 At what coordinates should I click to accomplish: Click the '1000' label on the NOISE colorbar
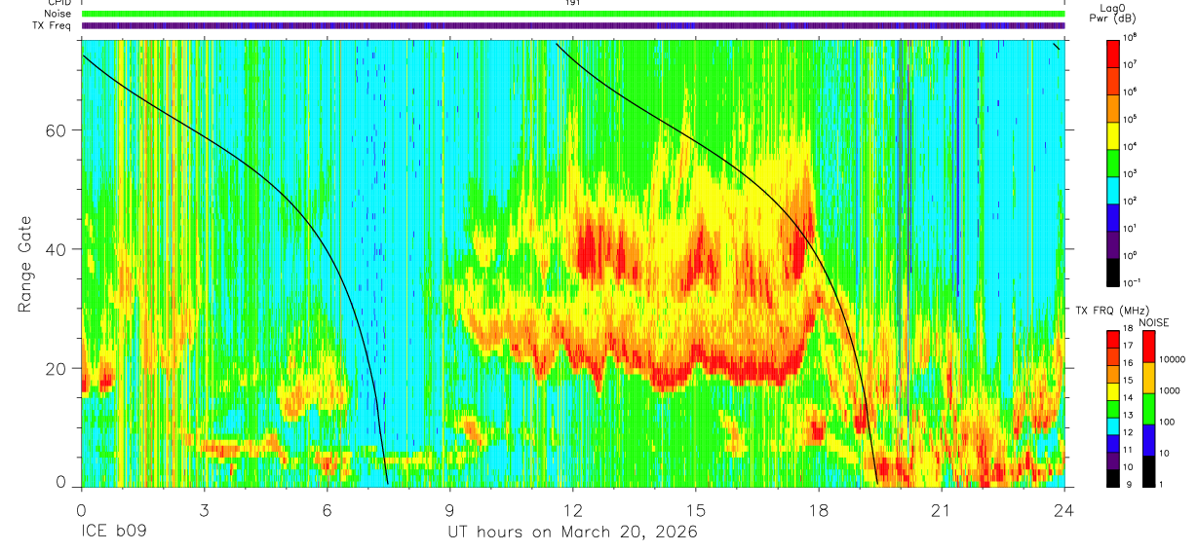1172,390
